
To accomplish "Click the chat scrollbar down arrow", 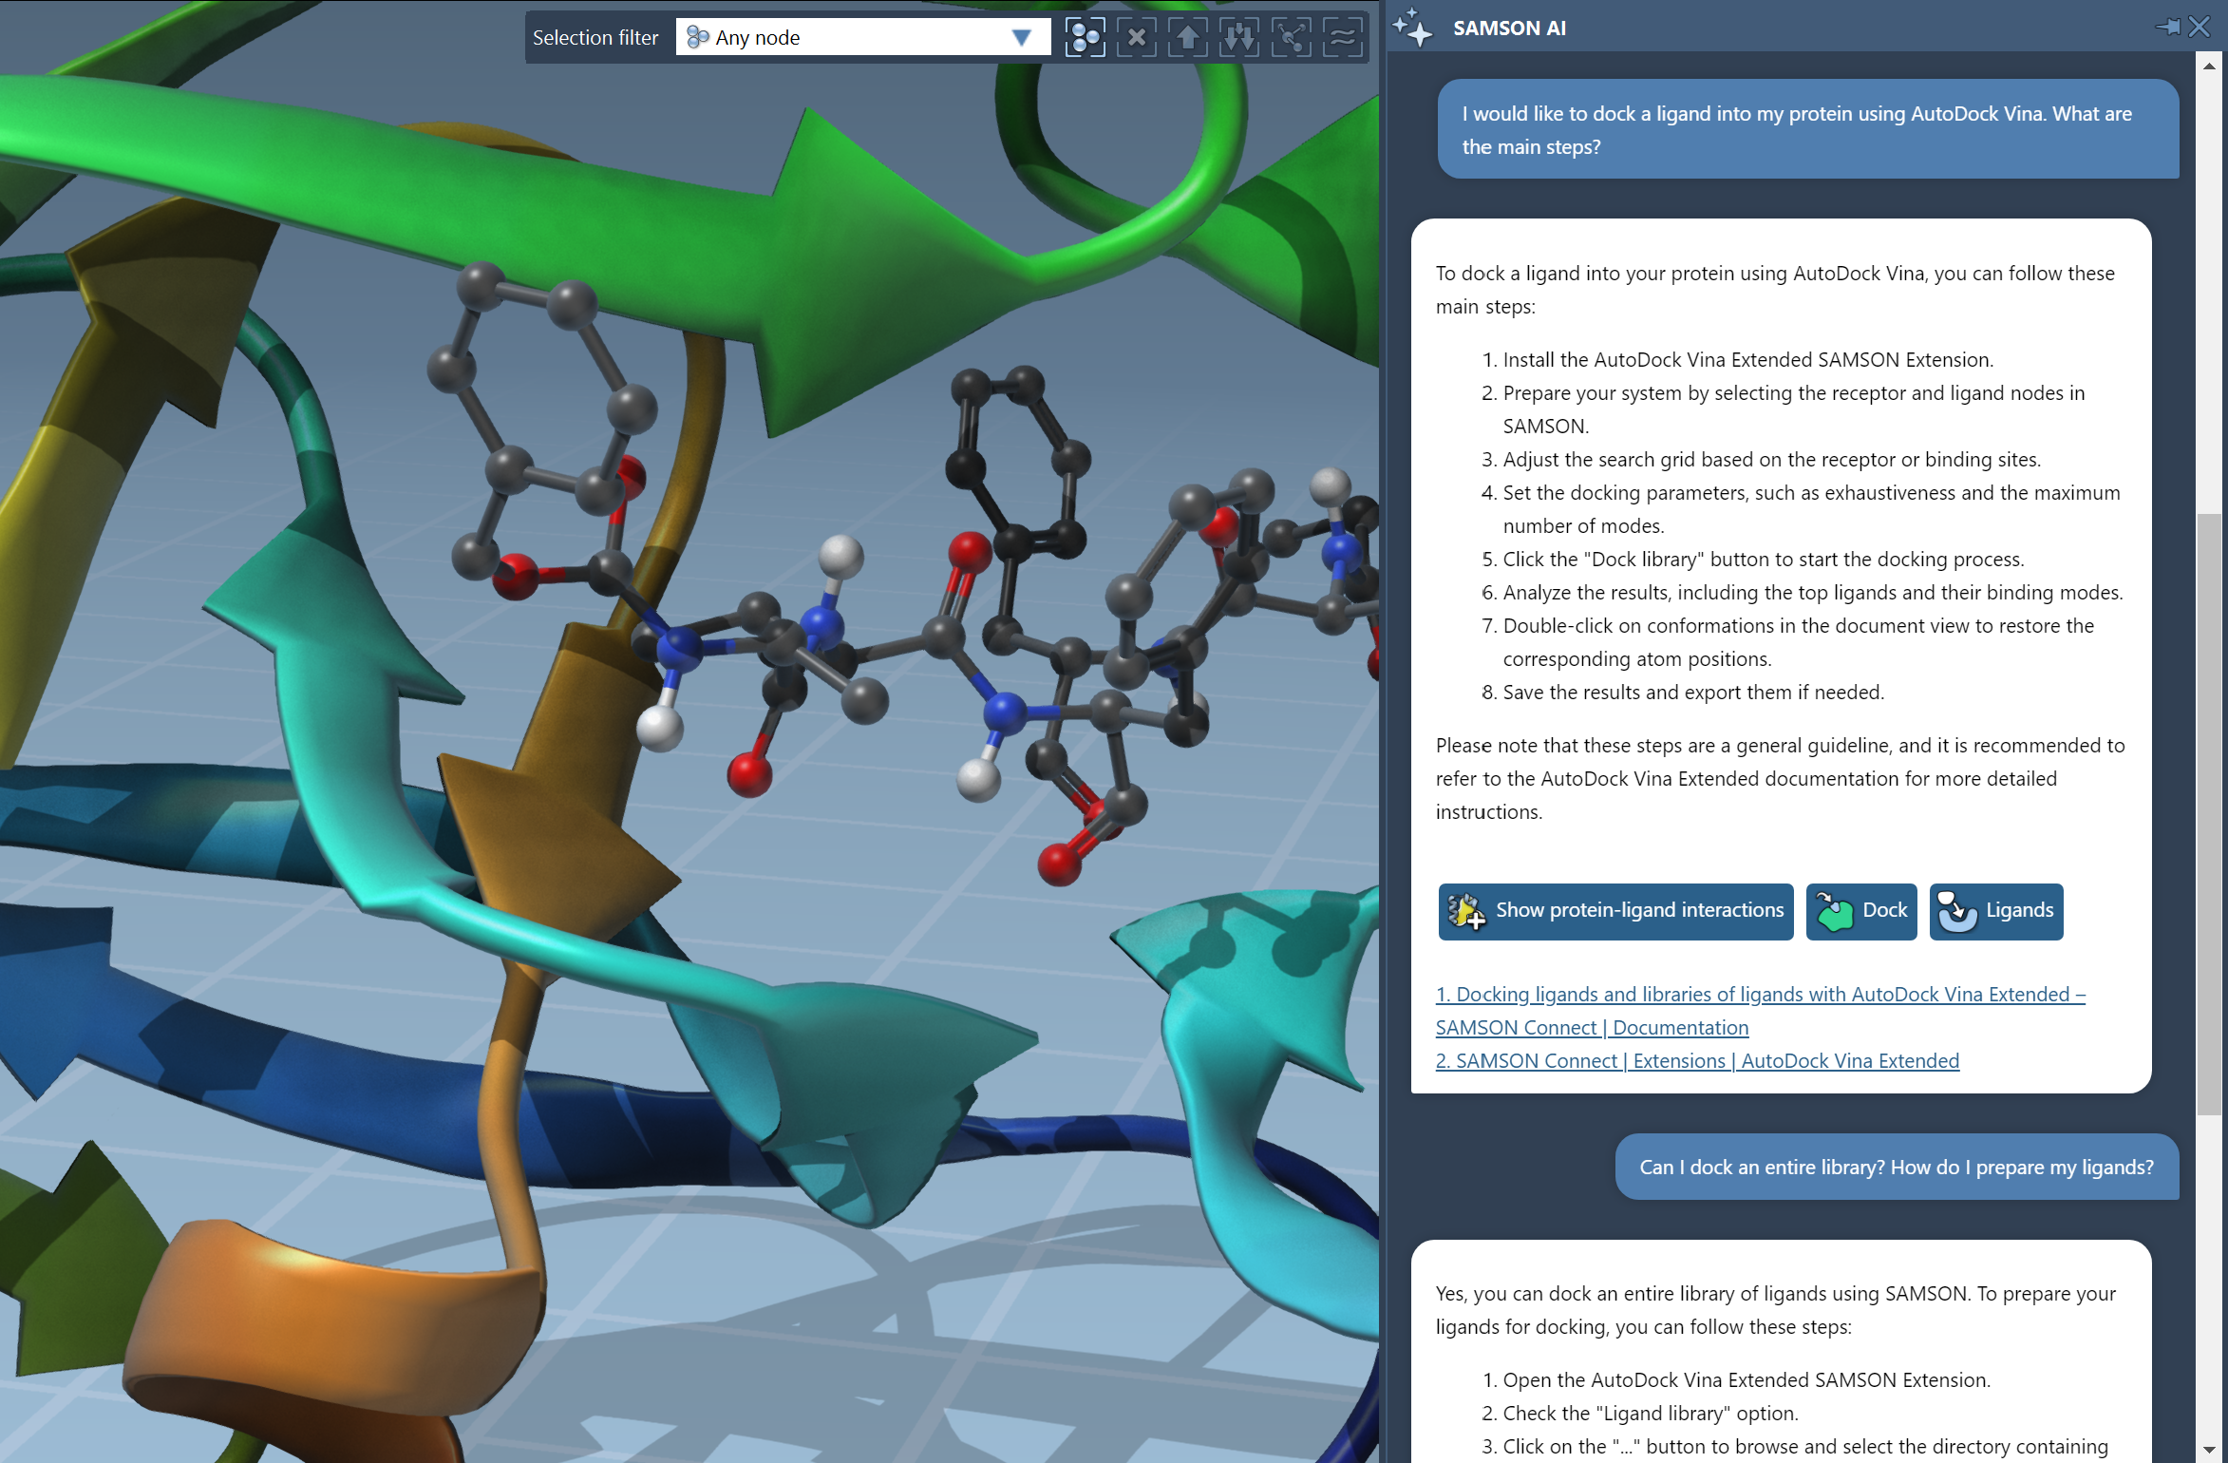I will tap(2208, 1451).
